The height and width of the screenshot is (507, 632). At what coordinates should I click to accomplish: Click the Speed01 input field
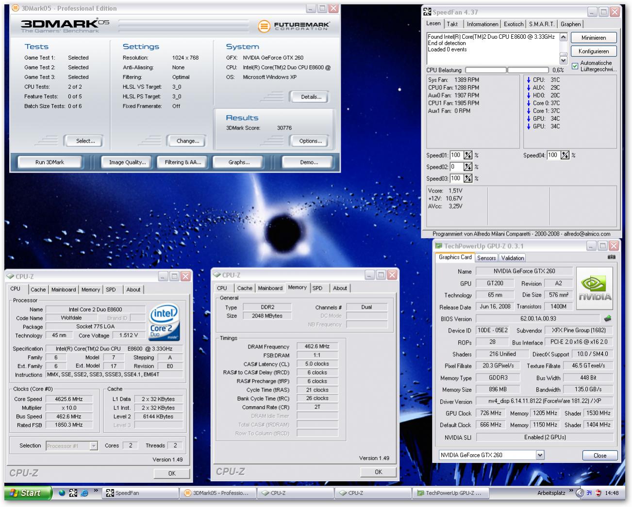456,155
